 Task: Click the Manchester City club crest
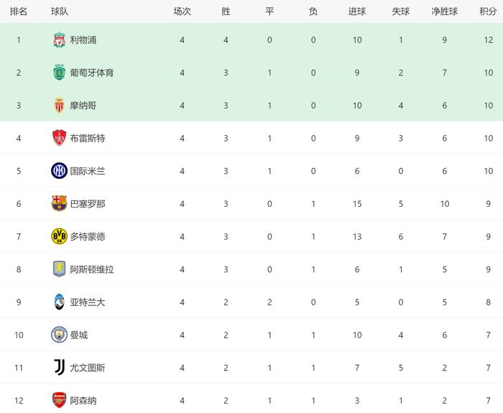coord(59,335)
